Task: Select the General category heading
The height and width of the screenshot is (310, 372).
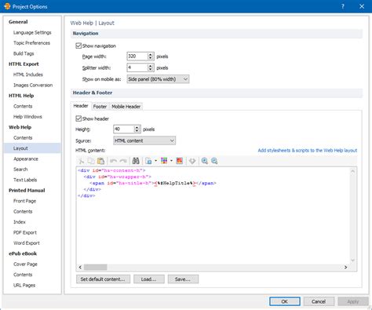Action: [x=18, y=22]
